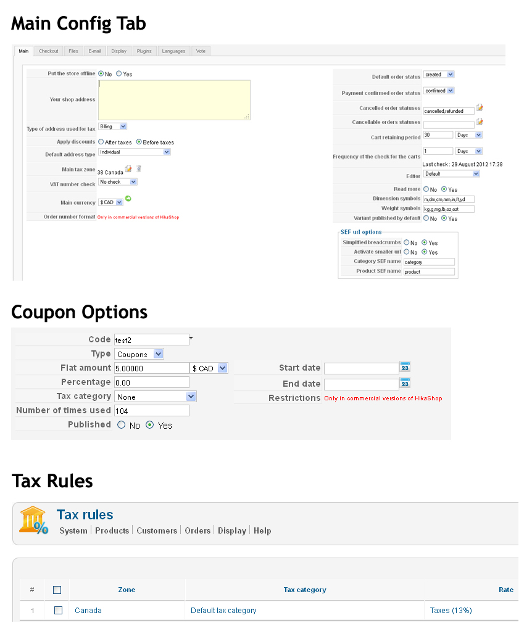Open the coupon Type dropdown
This screenshot has width=532, height=639.
139,354
